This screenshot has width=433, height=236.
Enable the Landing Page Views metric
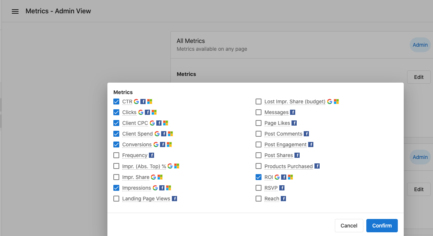[x=116, y=199]
